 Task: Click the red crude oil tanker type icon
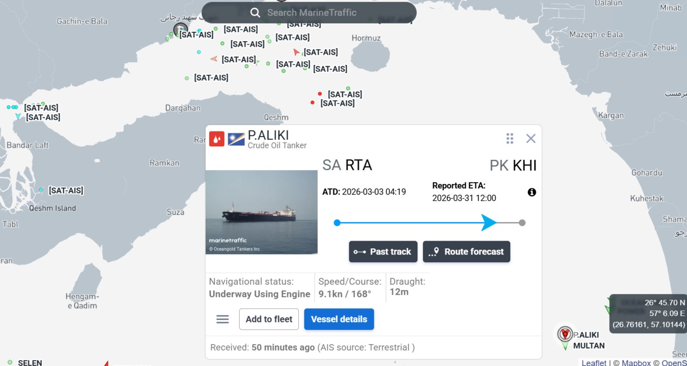[x=216, y=139]
